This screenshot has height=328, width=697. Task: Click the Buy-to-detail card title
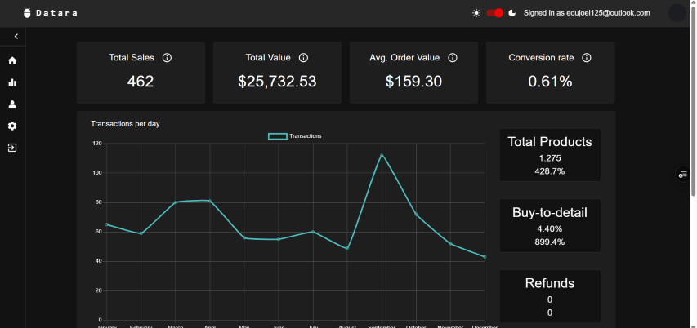(550, 213)
